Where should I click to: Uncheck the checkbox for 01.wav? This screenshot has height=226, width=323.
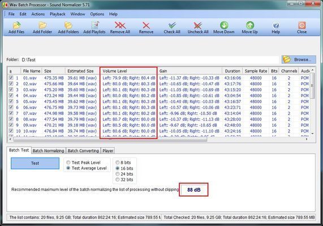(x=11, y=78)
